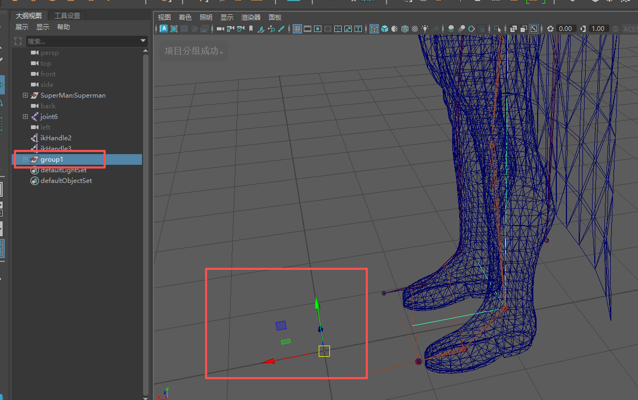Click the Multisample Anti-aliasing icon
638x400 pixels.
(471, 29)
